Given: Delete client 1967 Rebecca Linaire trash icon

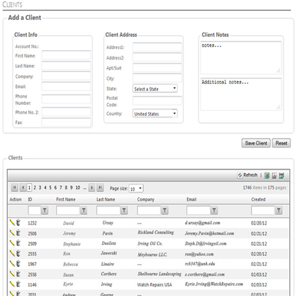Looking at the screenshot, I should click(x=18, y=263).
